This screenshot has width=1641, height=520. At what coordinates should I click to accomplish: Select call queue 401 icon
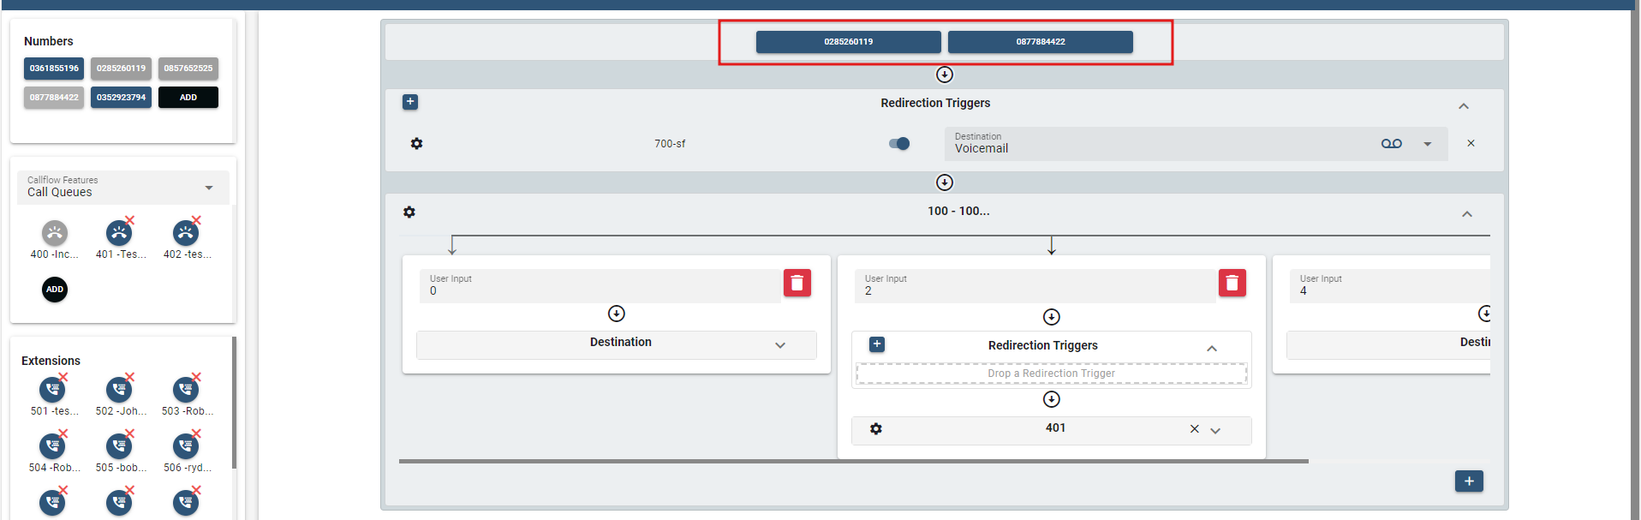(119, 233)
